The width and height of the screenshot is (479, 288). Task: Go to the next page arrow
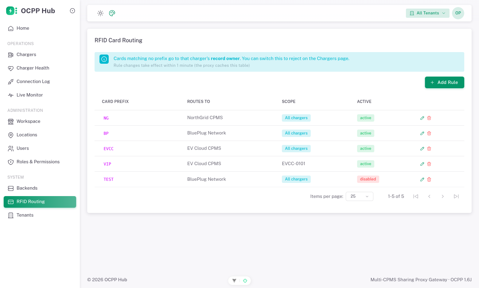[x=443, y=196]
